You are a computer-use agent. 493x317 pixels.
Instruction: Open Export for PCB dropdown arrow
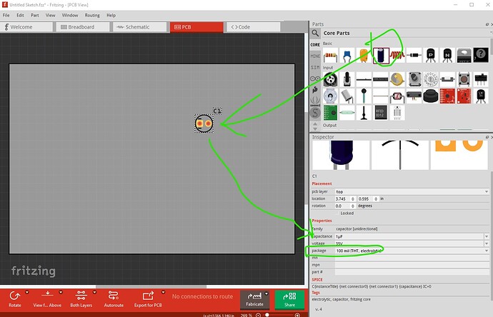pos(163,293)
